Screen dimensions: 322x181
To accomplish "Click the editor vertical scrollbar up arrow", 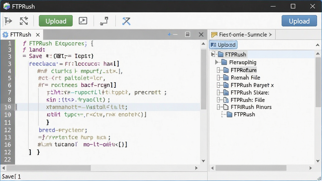I will point(203,44).
